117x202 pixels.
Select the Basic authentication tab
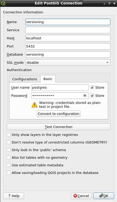pos(48,79)
